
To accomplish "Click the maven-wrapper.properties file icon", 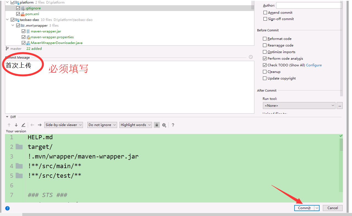I will click(x=28, y=37).
